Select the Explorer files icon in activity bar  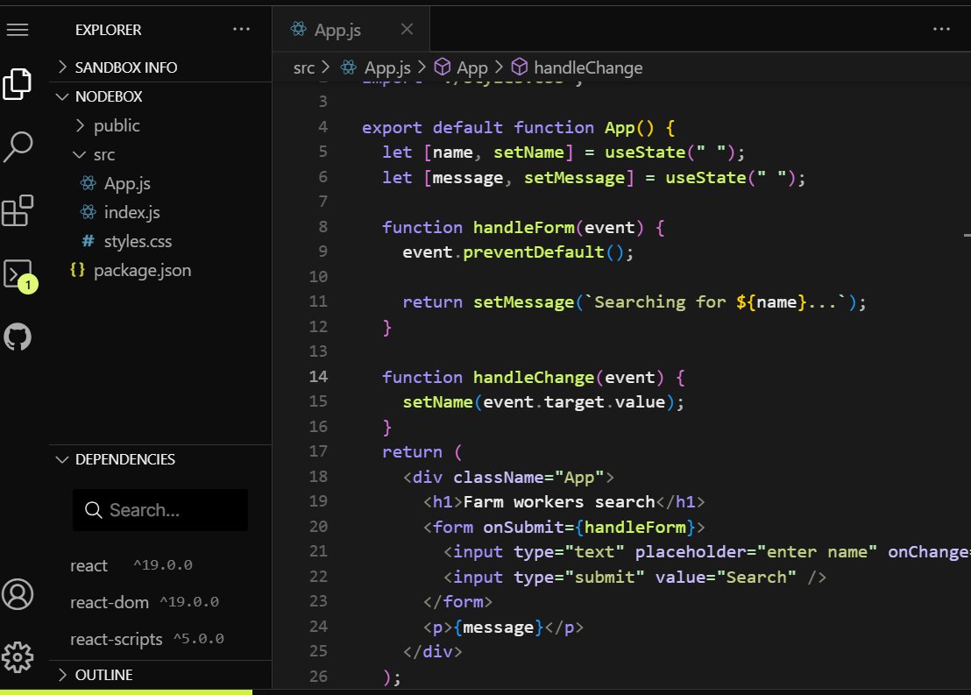coord(18,83)
